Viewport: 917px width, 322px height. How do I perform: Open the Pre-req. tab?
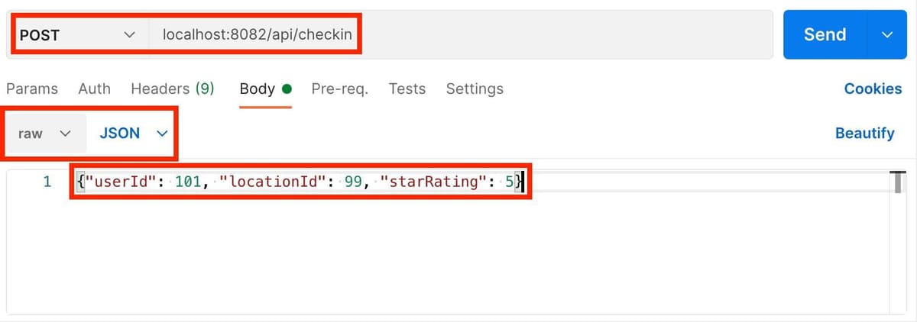coord(339,89)
